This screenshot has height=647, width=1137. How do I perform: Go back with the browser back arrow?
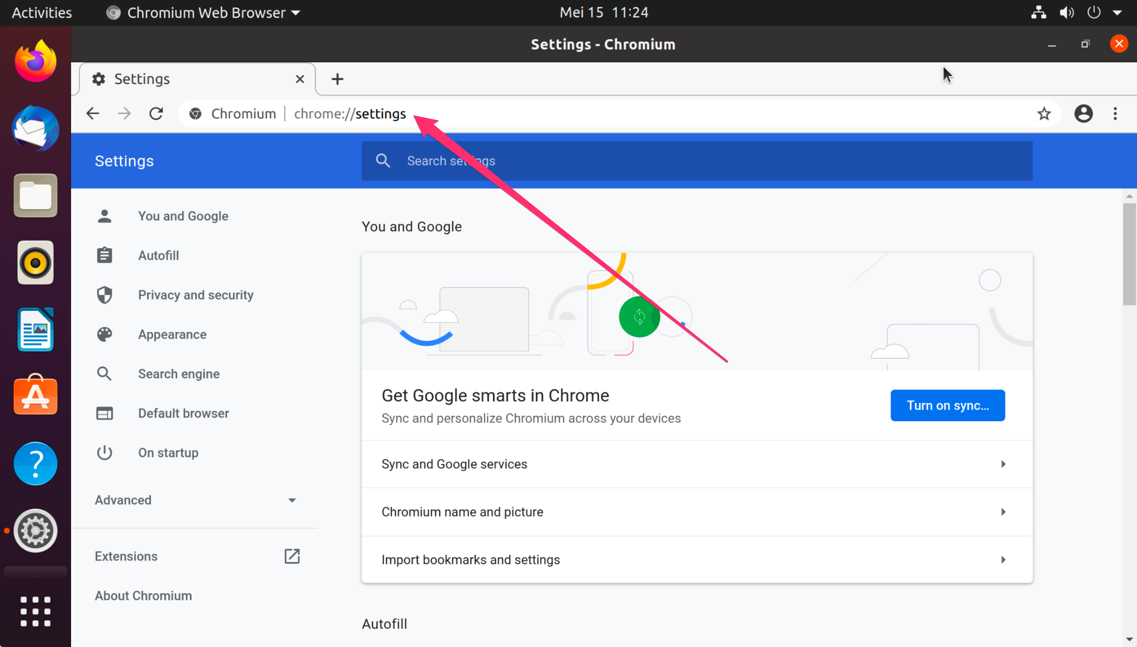point(92,114)
